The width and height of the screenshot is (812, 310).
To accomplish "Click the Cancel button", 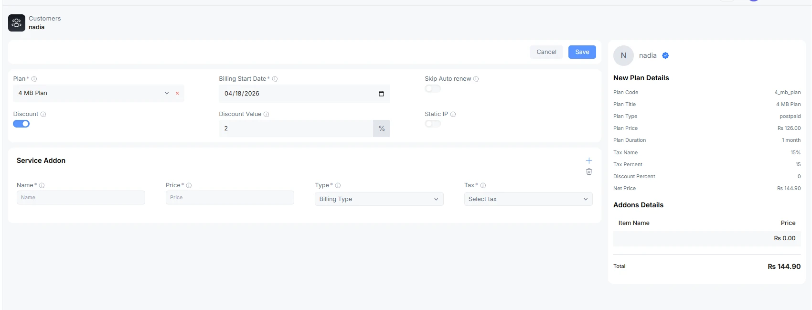I will pyautogui.click(x=546, y=52).
